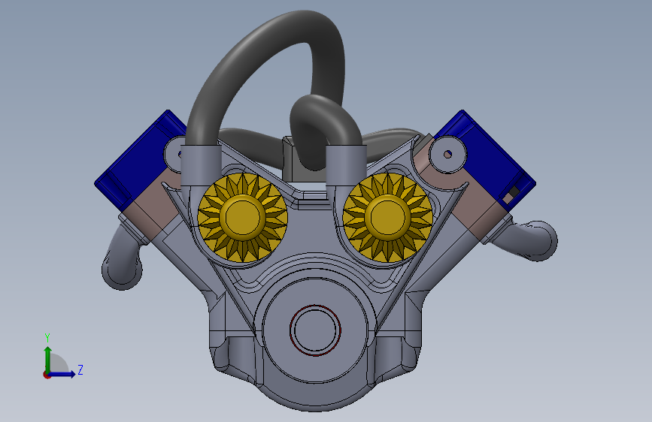This screenshot has height=422, width=652.
Task: Select the small dark square on right blue cover
Action: coord(514,191)
